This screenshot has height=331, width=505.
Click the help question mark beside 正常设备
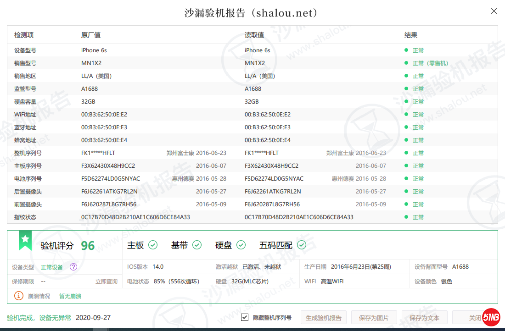pos(73,267)
